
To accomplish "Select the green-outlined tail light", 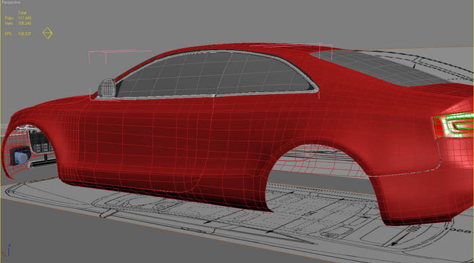I will click(454, 125).
